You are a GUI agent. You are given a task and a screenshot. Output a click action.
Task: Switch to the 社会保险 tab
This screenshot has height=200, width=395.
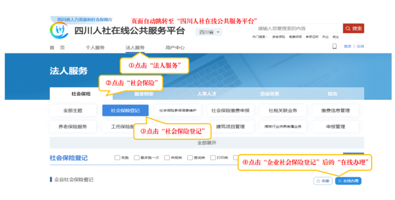pos(81,94)
